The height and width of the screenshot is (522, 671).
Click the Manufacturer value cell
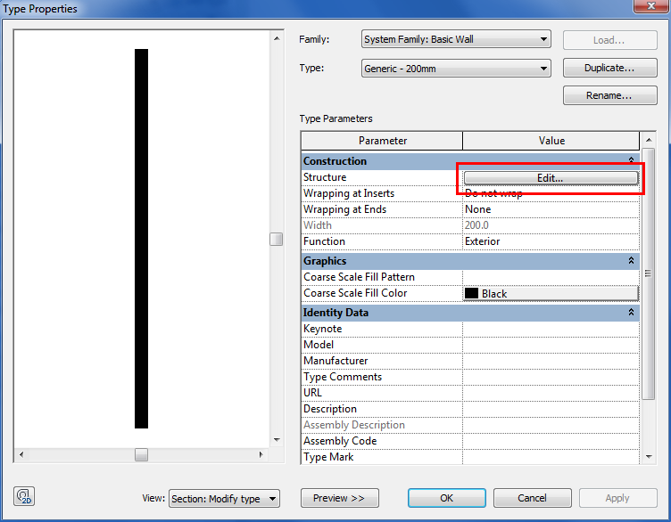click(551, 361)
